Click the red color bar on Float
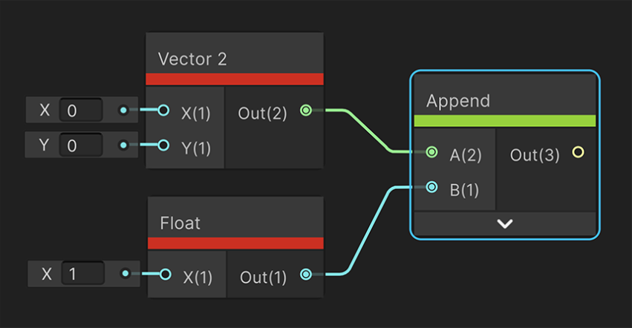This screenshot has width=632, height=328. (235, 243)
